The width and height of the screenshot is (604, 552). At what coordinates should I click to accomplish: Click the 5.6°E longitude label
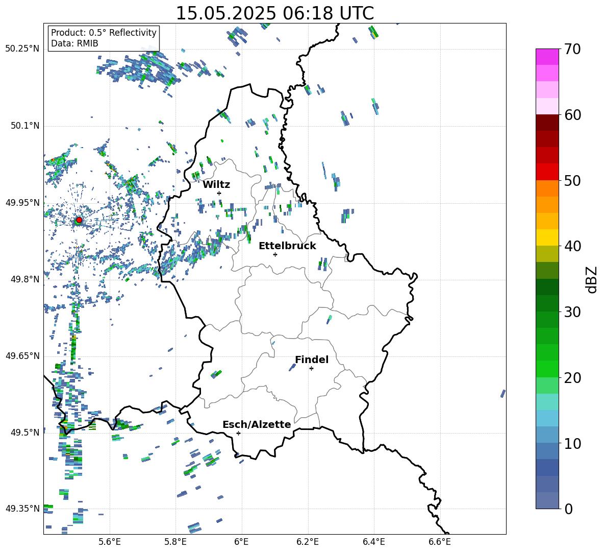[110, 542]
